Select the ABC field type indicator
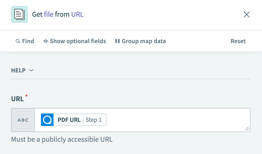This screenshot has width=262, height=154. pos(23,120)
